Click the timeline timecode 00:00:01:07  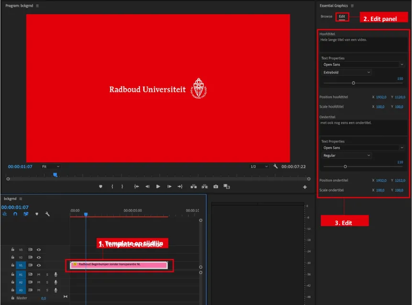click(x=15, y=207)
